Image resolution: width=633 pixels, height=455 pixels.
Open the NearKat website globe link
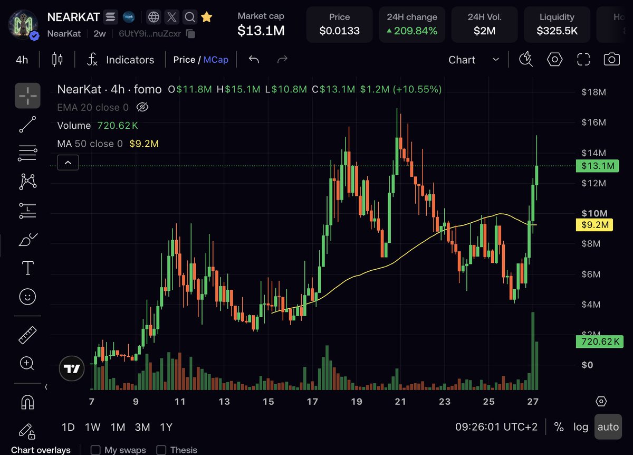pyautogui.click(x=154, y=17)
